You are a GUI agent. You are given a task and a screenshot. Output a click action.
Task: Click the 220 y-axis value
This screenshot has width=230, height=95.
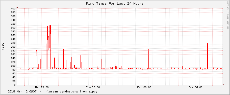pos(13,43)
